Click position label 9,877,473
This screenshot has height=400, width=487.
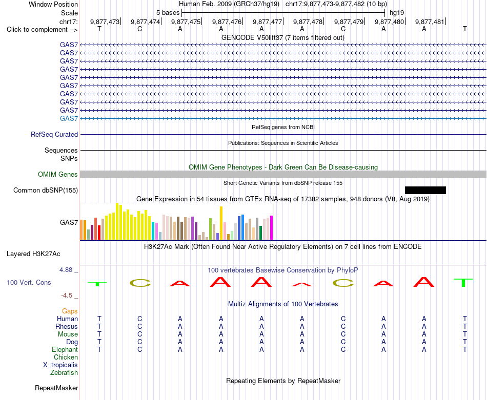(x=105, y=22)
